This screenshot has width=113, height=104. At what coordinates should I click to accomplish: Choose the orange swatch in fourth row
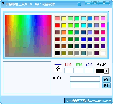(64, 39)
